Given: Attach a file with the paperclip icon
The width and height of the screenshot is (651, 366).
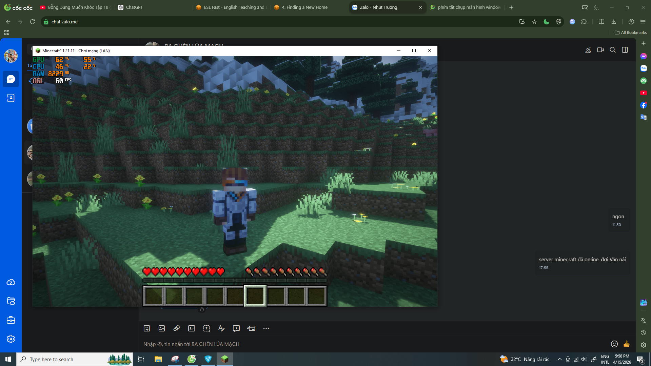Looking at the screenshot, I should (177, 328).
